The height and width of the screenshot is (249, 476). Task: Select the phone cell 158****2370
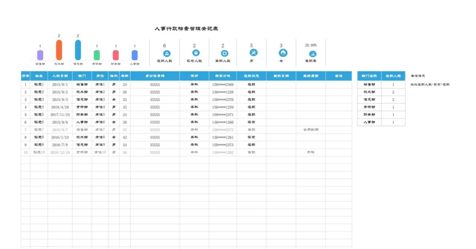click(x=223, y=100)
